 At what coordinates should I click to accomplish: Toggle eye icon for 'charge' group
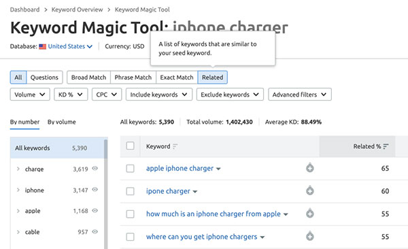[95, 168]
